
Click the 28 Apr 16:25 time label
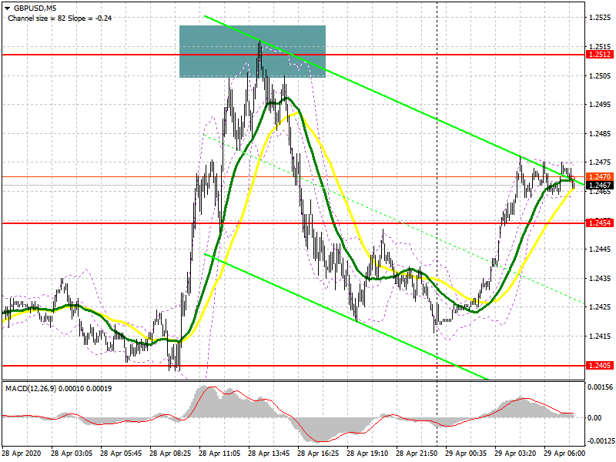point(318,454)
